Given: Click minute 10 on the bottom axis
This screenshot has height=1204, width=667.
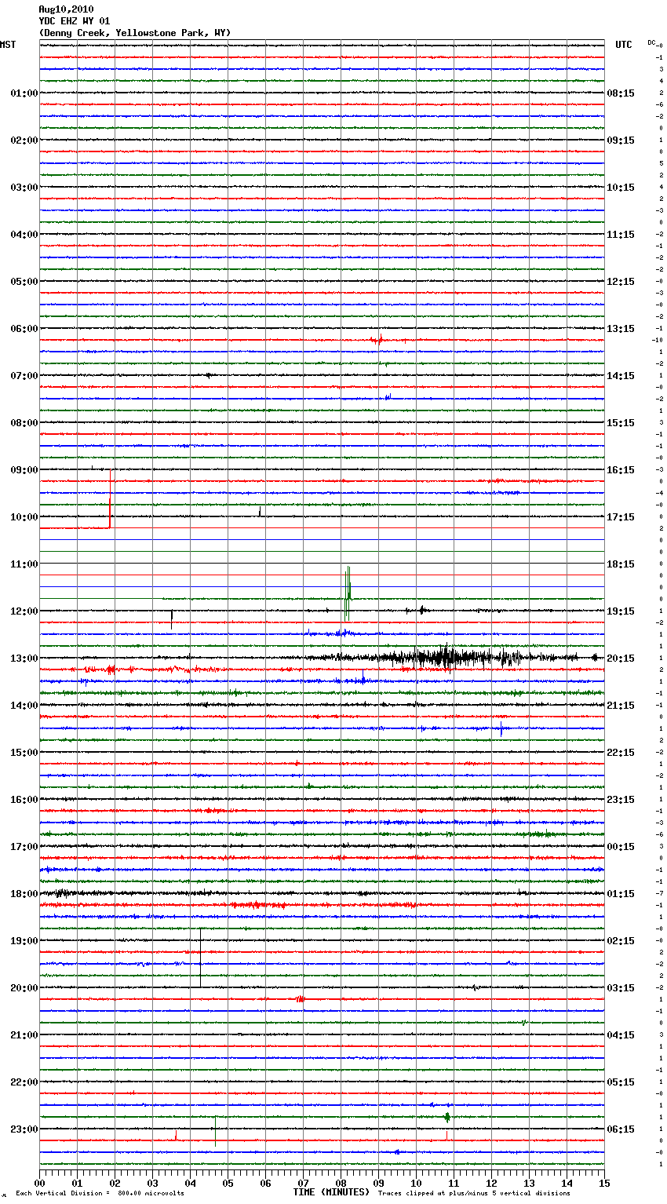Looking at the screenshot, I should click(x=416, y=1183).
